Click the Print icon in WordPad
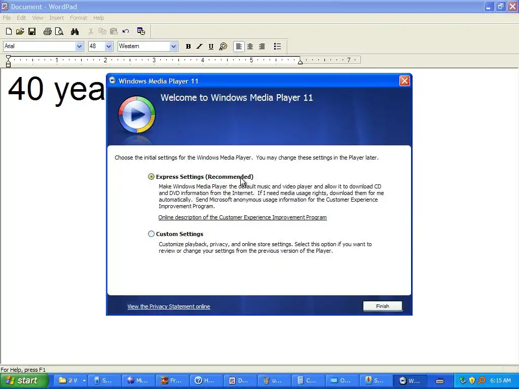 pos(47,31)
